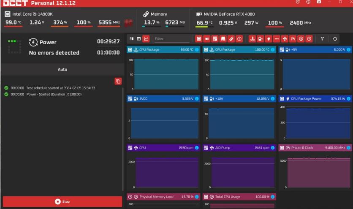Toggle the fan sensor filter icon
Viewport: 353px width, 209px height.
[285, 39]
